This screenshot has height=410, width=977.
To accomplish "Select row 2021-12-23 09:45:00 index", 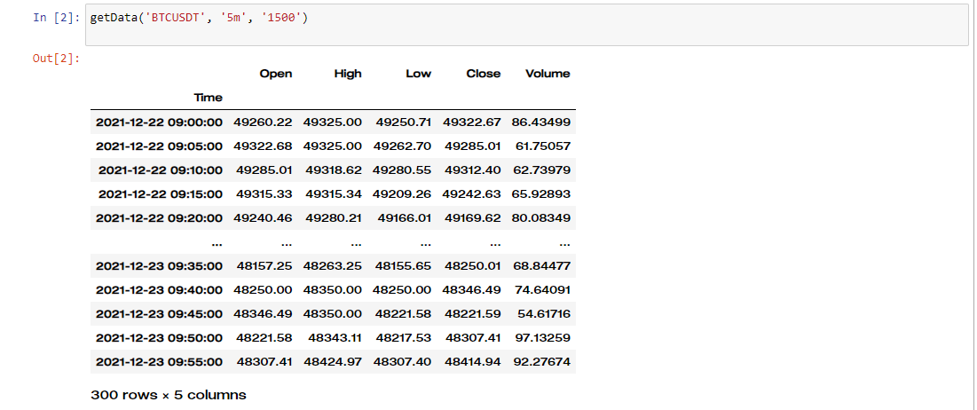I will (159, 314).
